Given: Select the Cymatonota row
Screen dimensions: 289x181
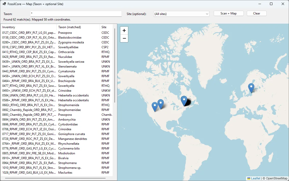Looking at the screenshot, I should [57, 71].
